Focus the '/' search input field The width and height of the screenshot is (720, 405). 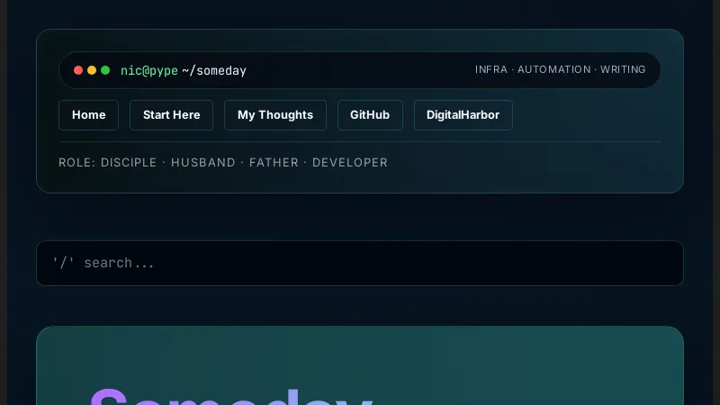click(360, 263)
